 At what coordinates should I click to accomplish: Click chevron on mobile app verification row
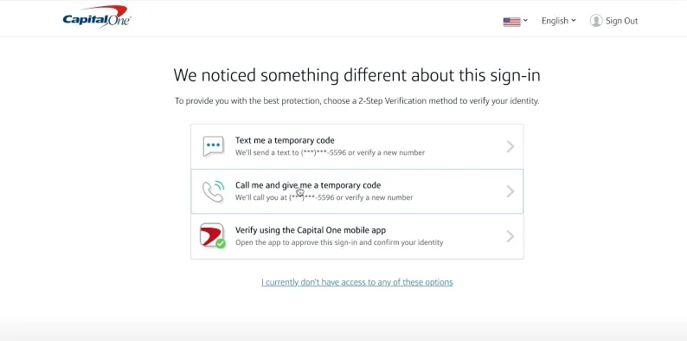510,236
